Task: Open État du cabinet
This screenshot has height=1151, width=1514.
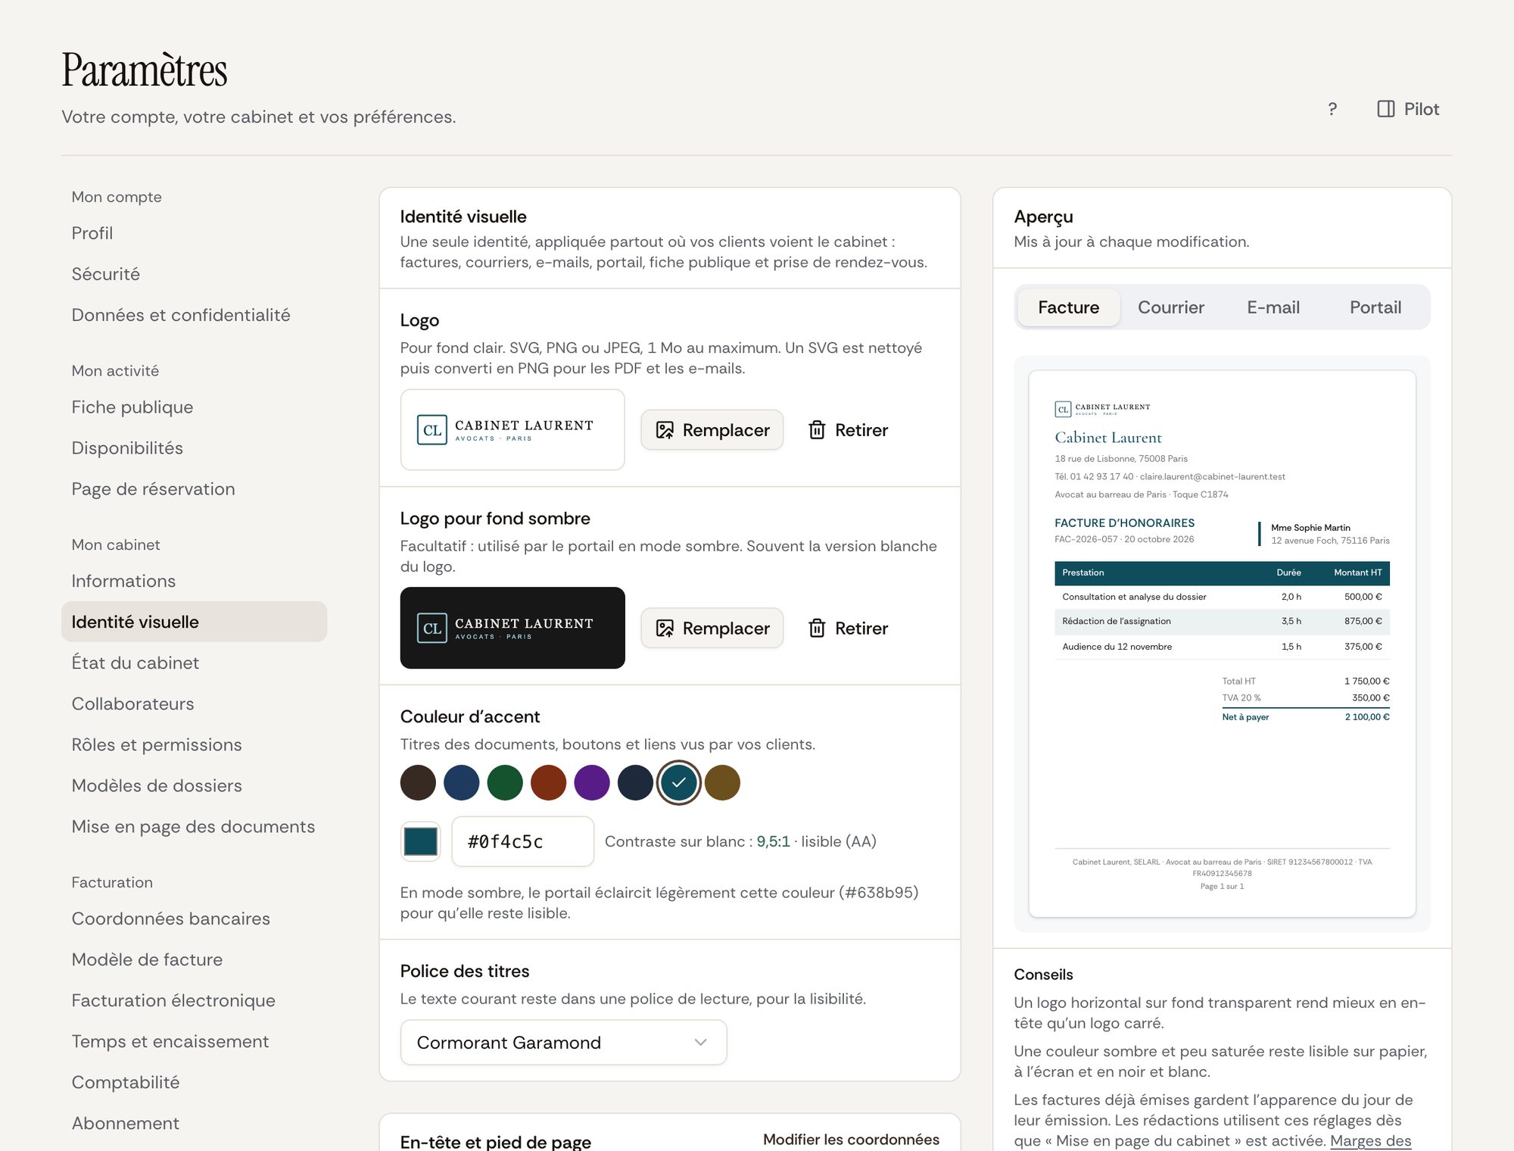Action: coord(194,663)
